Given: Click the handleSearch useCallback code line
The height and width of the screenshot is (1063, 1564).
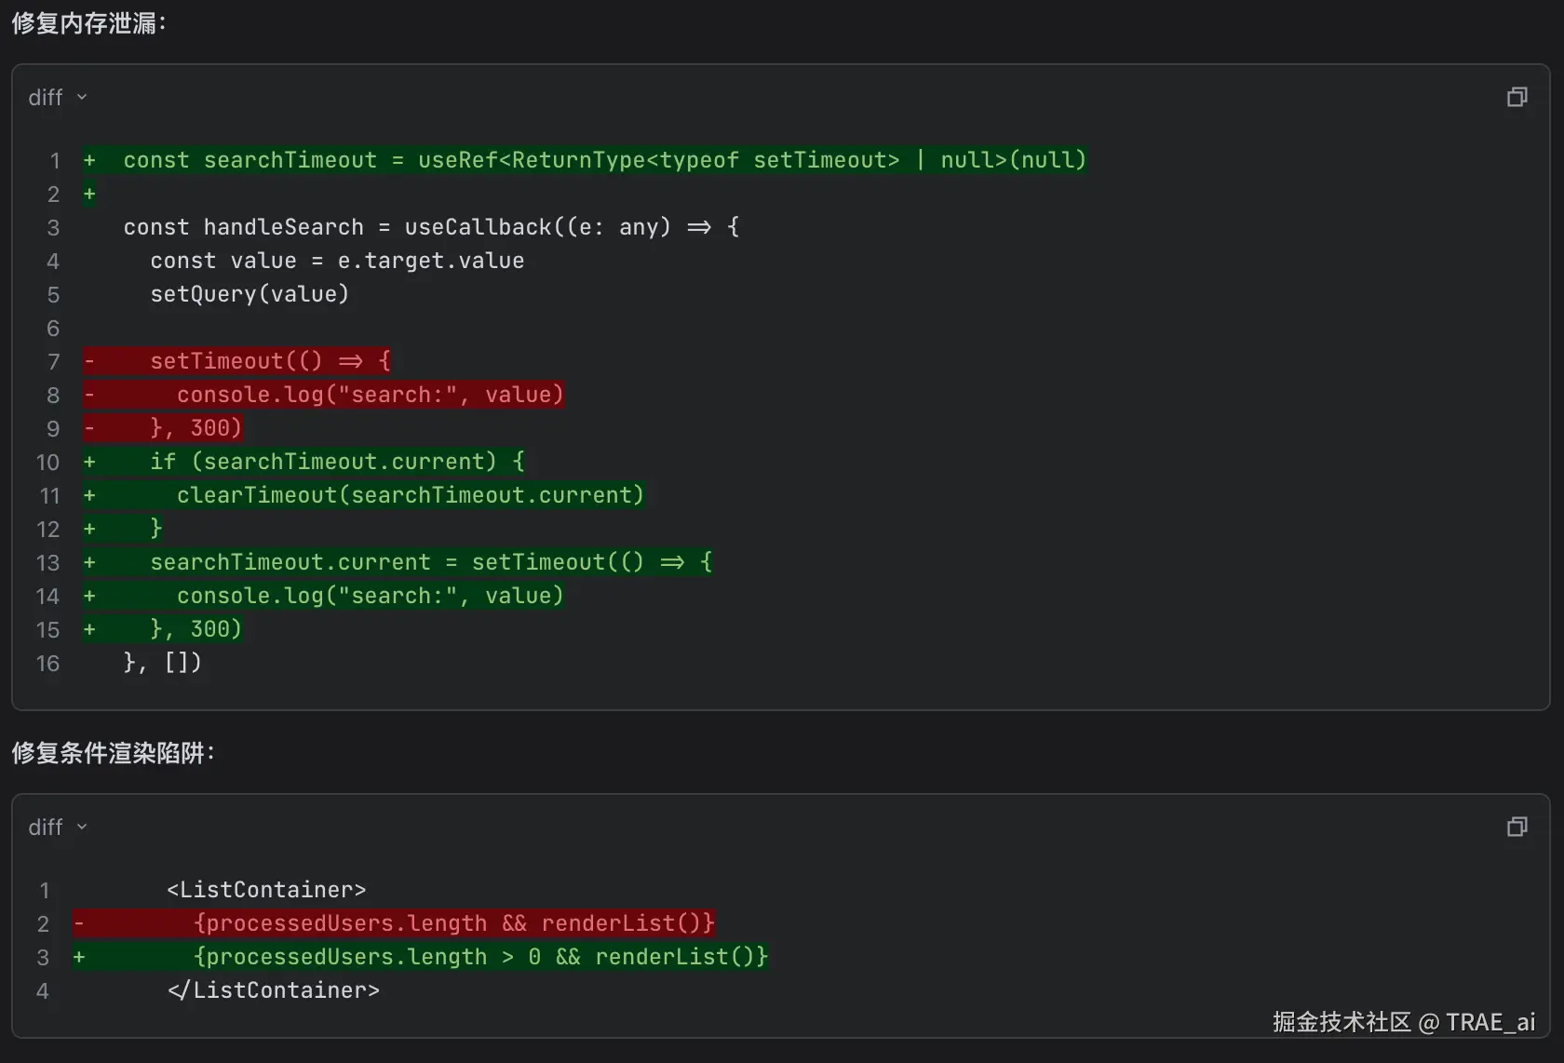Looking at the screenshot, I should click(x=431, y=227).
